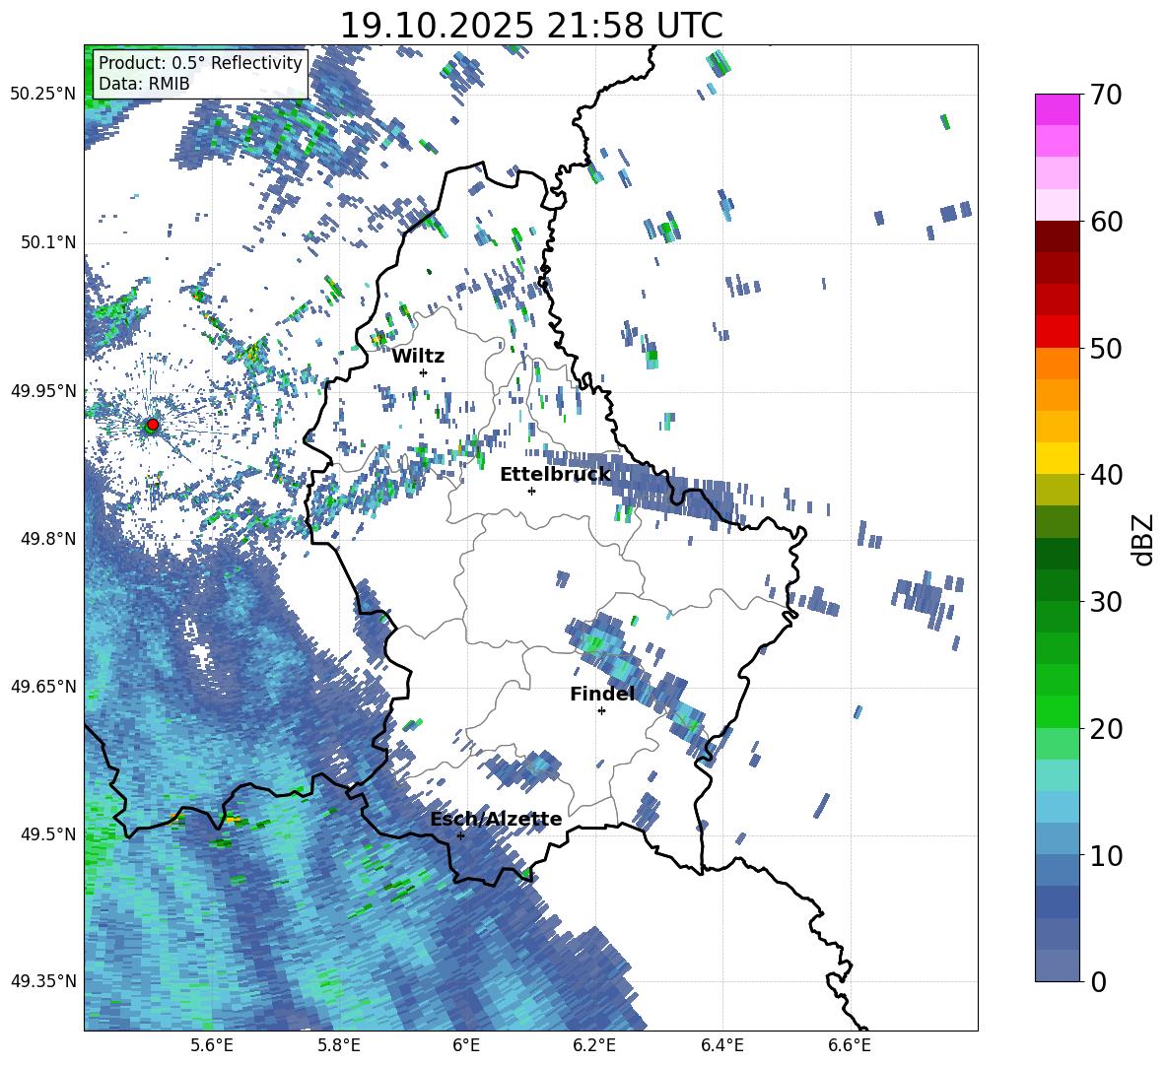Click the 70 colorbar tick label
The image size is (1167, 1065).
click(1106, 95)
